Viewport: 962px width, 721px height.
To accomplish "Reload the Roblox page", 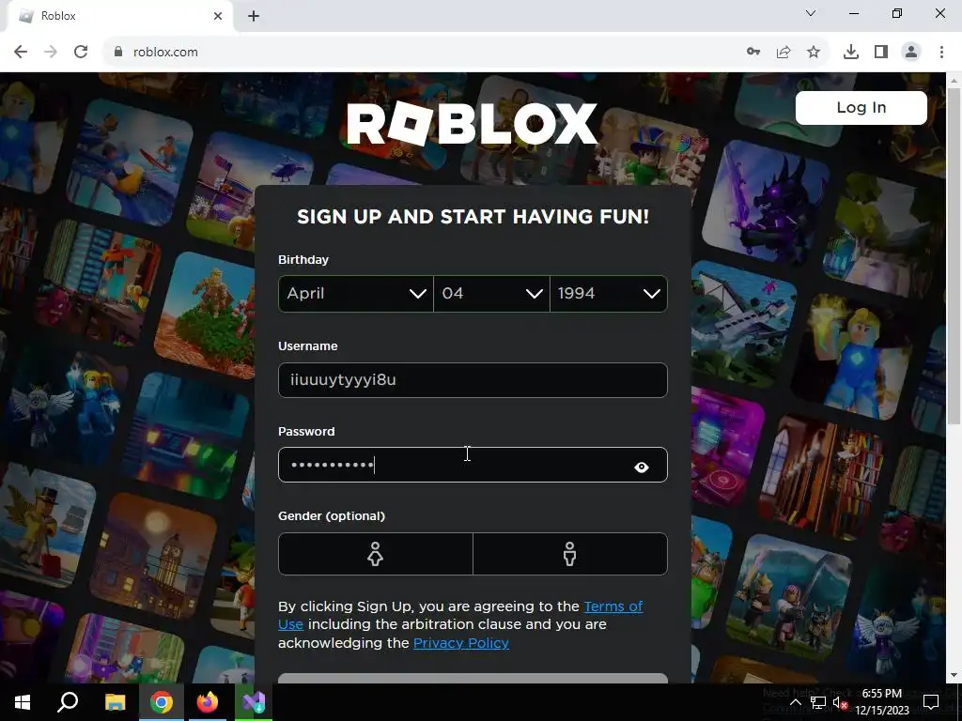I will (81, 53).
